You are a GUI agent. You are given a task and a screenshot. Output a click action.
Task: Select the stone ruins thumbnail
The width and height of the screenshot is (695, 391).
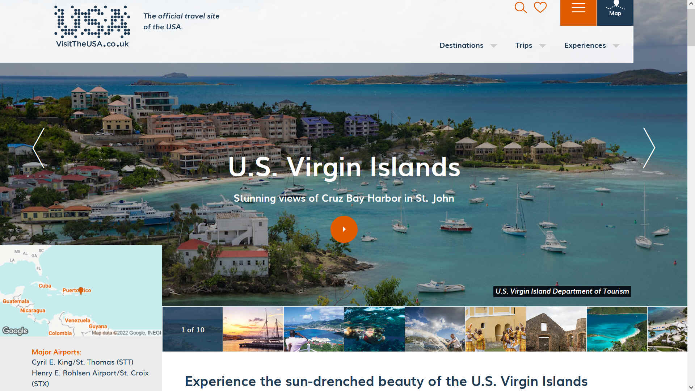pos(556,329)
